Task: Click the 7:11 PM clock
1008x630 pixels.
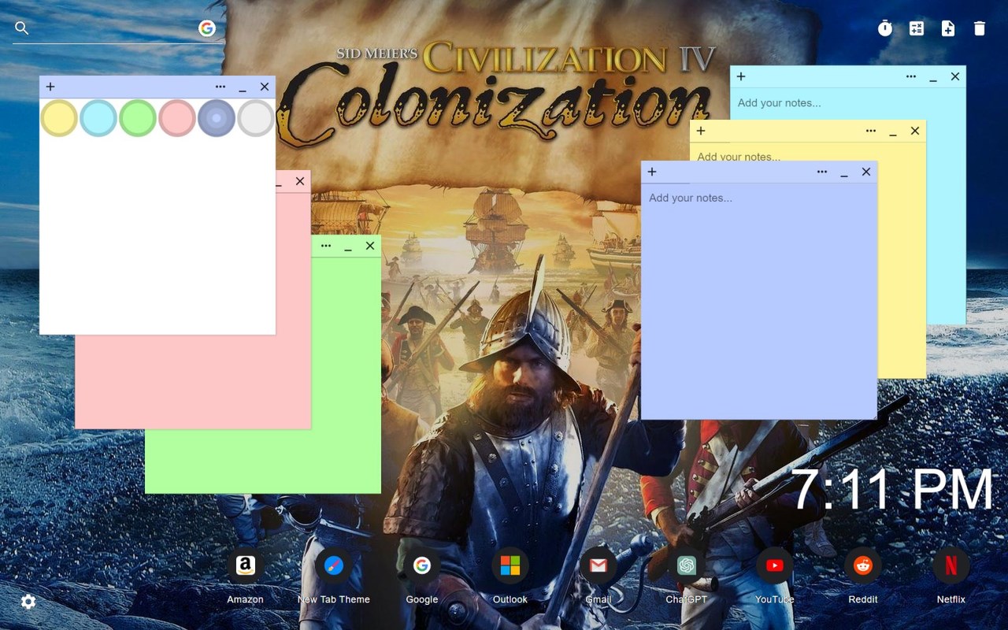Action: pos(893,490)
